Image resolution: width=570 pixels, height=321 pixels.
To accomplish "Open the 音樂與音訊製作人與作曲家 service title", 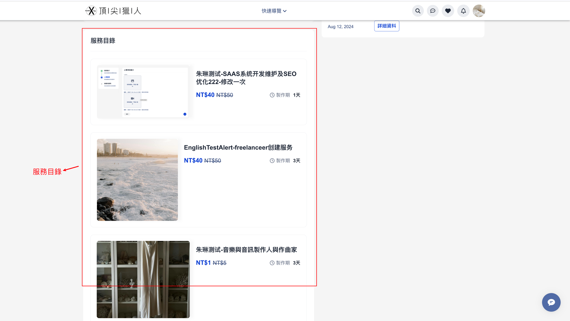I will coord(246,250).
